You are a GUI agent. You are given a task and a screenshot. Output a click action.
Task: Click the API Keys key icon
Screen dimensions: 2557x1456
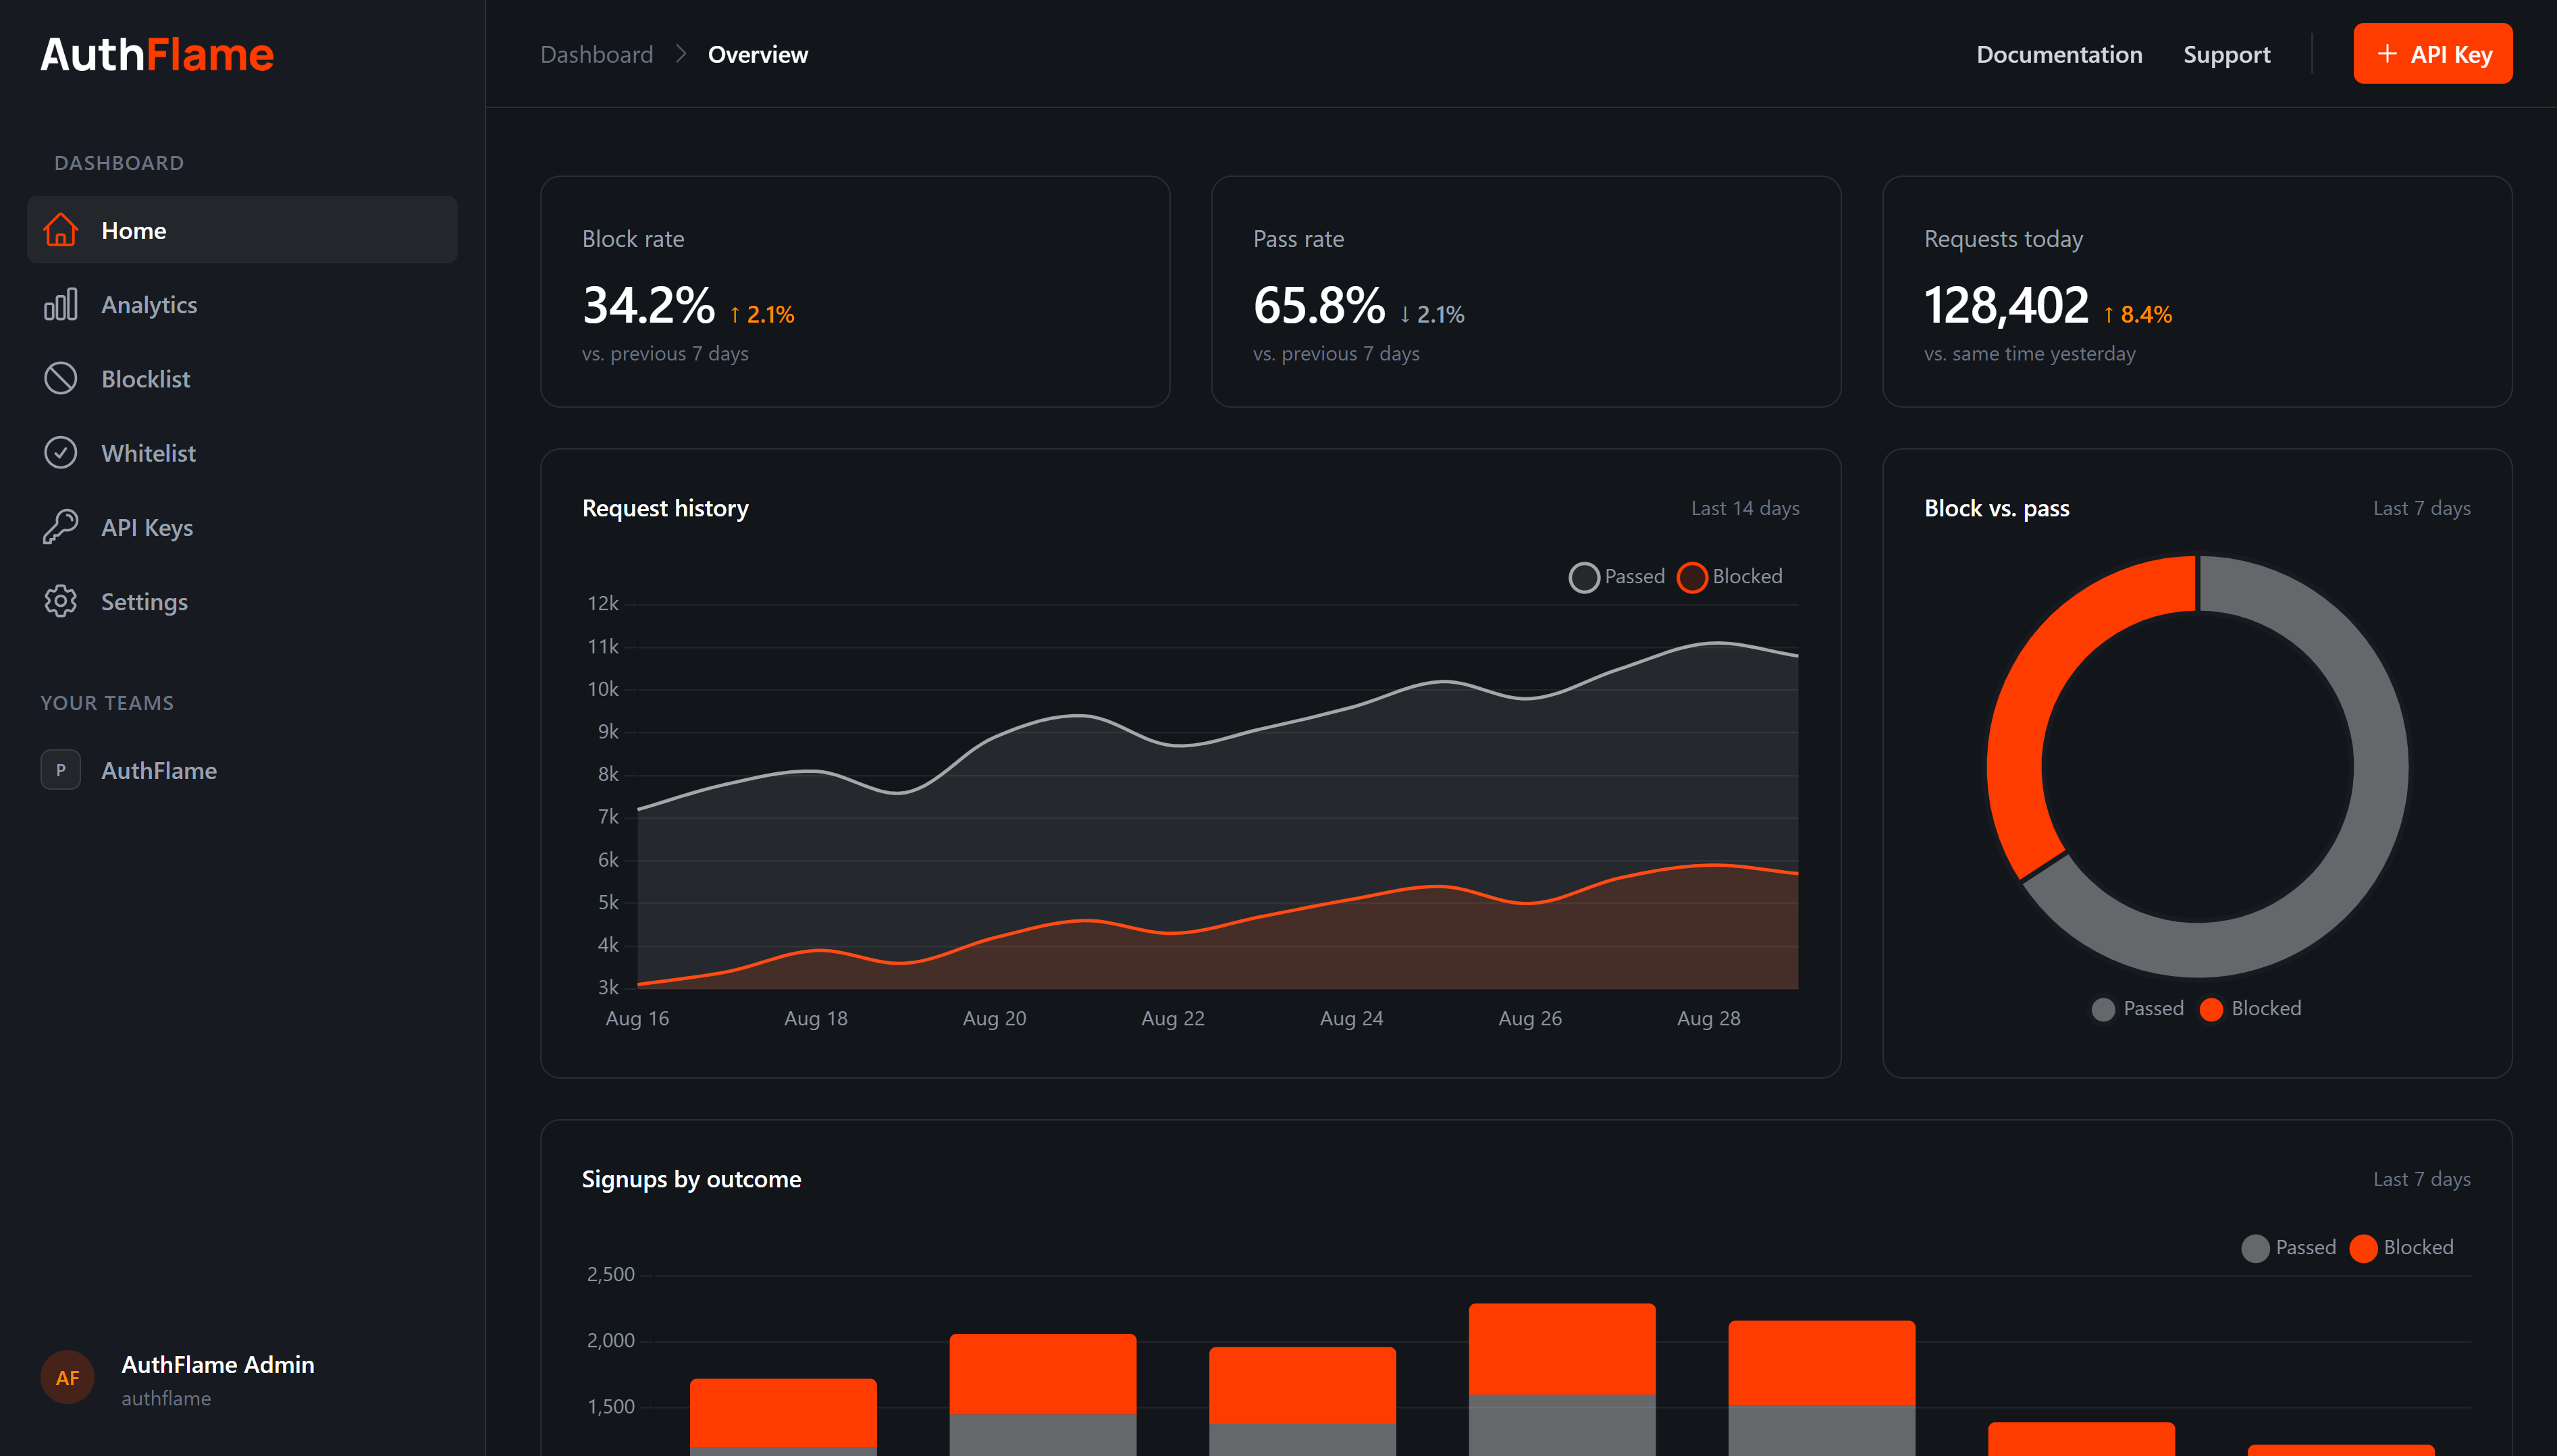point(61,526)
